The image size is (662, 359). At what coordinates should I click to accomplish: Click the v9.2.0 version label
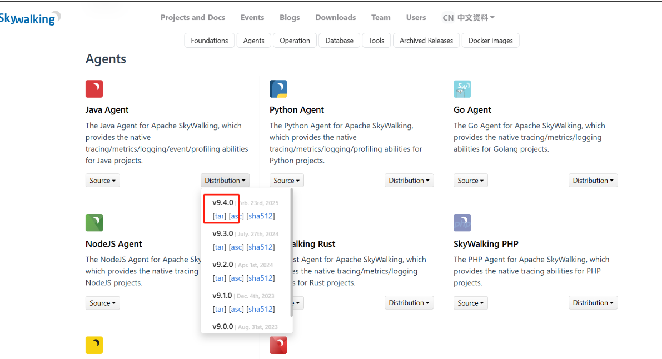[222, 265]
